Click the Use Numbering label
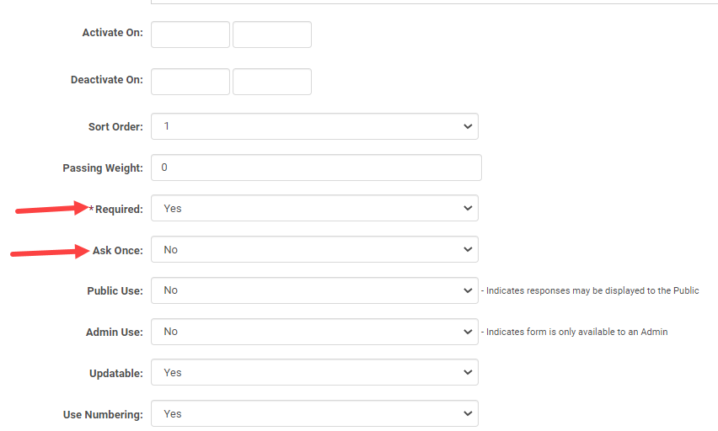Image resolution: width=718 pixels, height=431 pixels. [103, 415]
